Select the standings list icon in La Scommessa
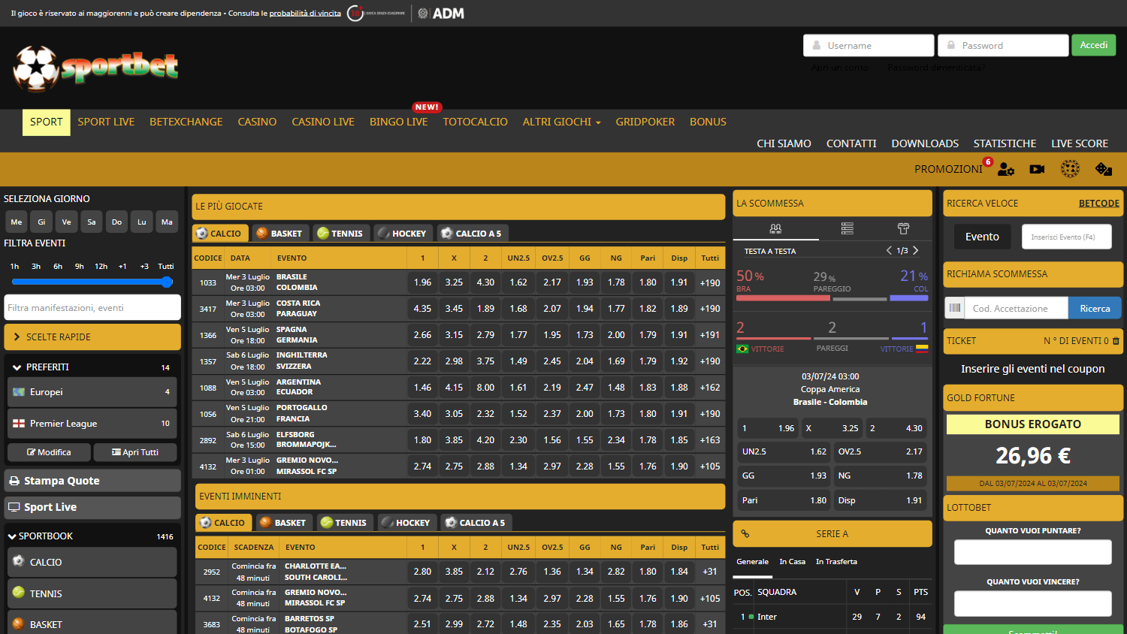Screen dimensions: 1127x634 (847, 228)
